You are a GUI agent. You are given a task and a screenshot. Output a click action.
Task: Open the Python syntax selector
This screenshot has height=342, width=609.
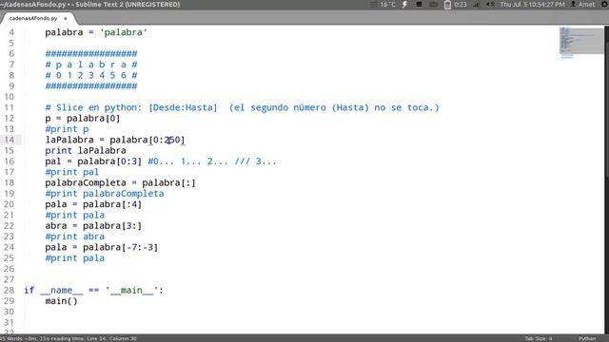coord(587,338)
